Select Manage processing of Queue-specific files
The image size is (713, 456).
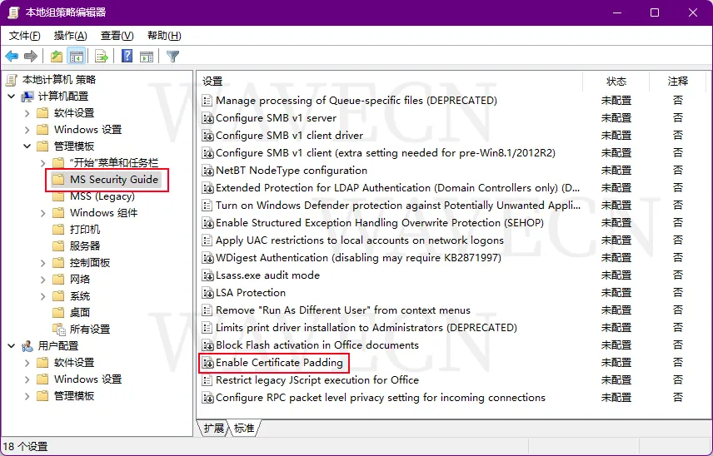(x=356, y=101)
